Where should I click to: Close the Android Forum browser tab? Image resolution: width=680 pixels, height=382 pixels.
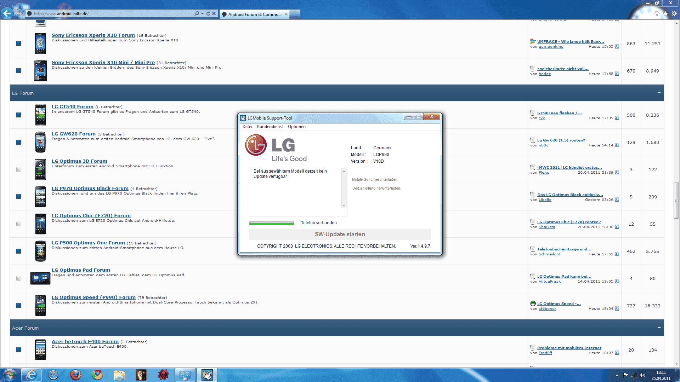286,14
